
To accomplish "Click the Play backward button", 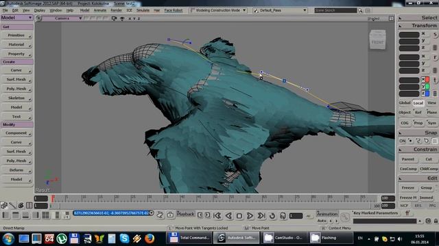I will (228, 216).
